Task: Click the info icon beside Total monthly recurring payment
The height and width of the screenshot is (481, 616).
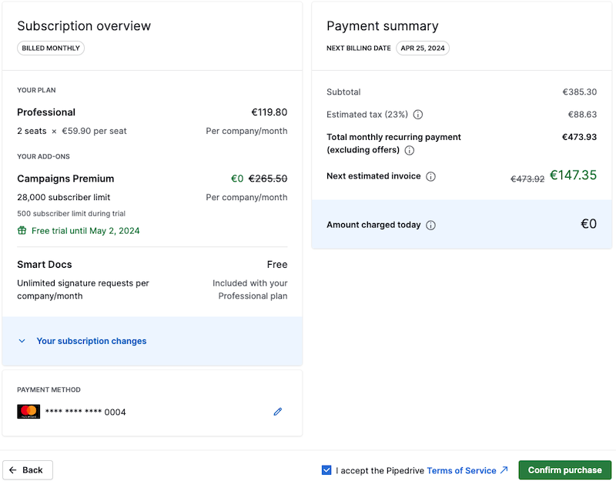Action: tap(409, 150)
